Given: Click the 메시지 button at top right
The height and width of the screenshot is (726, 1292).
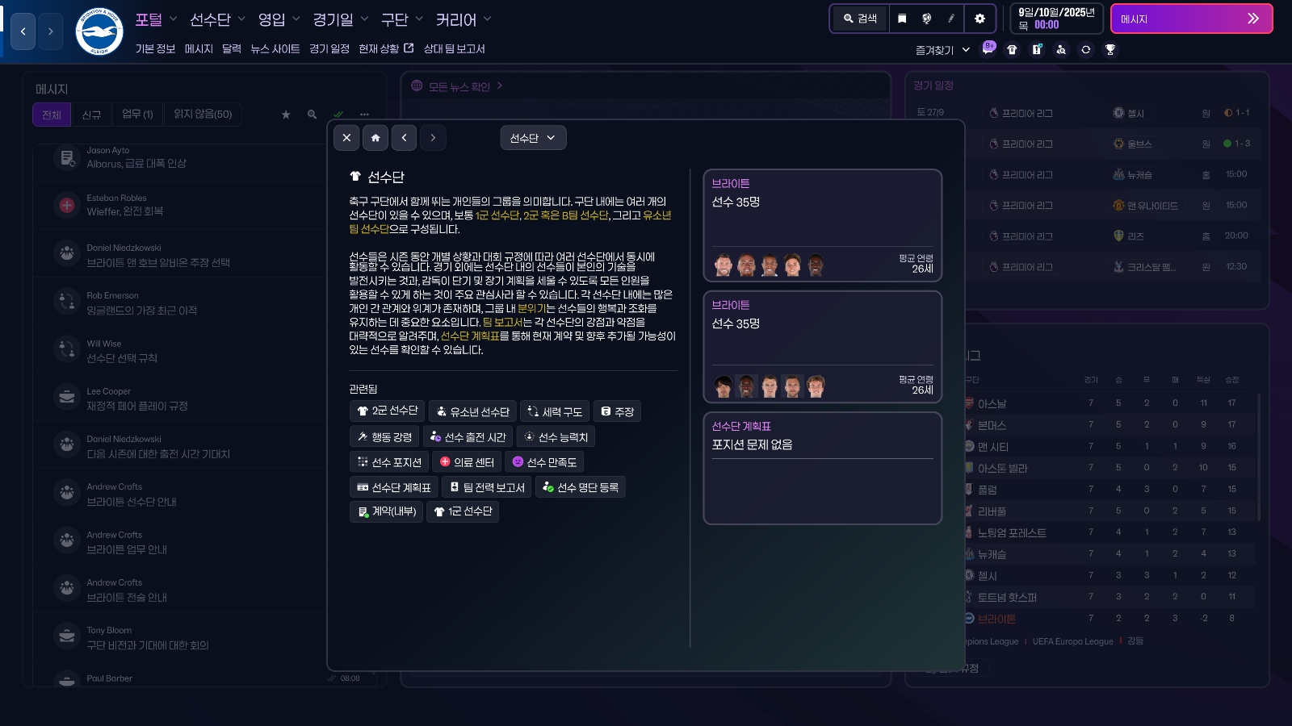Looking at the screenshot, I should [1192, 18].
